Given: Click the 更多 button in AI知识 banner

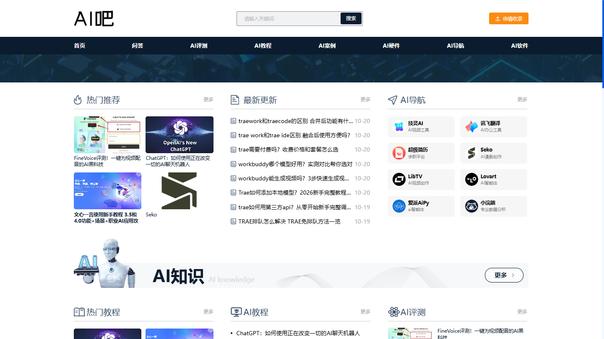Looking at the screenshot, I should click(504, 275).
